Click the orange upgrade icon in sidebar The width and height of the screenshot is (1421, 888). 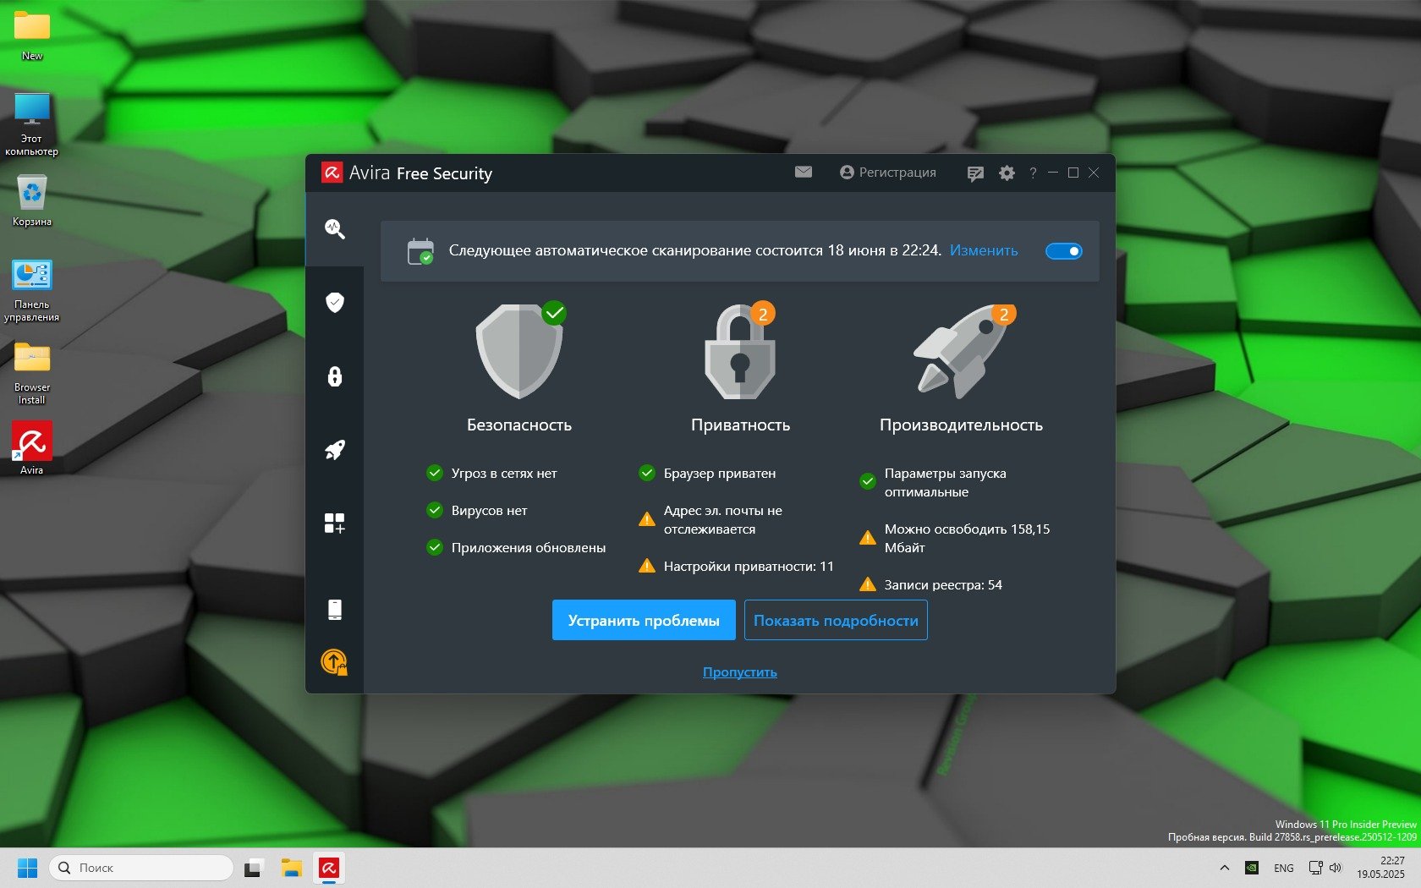coord(335,661)
